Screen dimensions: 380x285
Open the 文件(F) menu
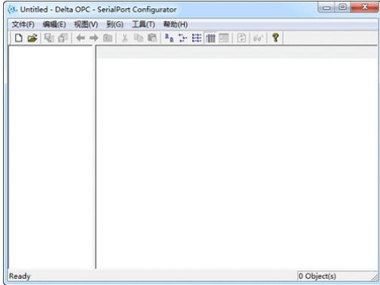tap(23, 24)
